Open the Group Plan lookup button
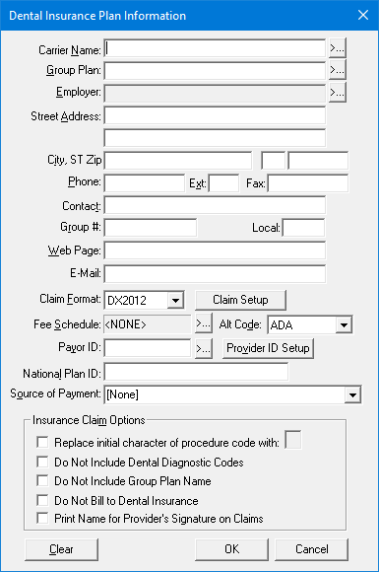This screenshot has width=379, height=572. click(337, 70)
